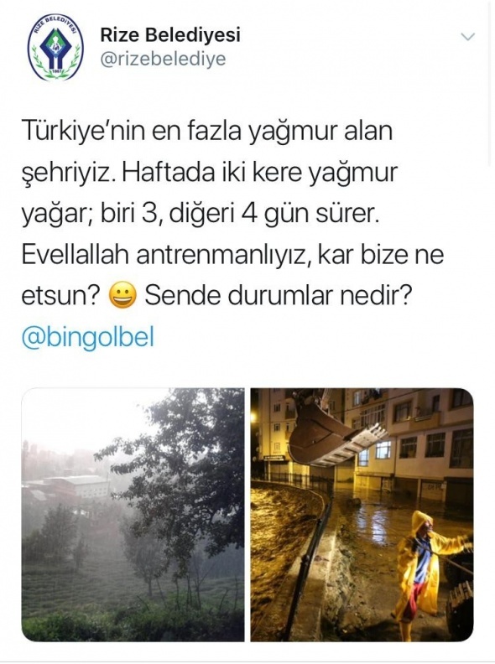Open the Rize Belediyesi profile avatar
Screen dimensions: 495x664
(55, 48)
